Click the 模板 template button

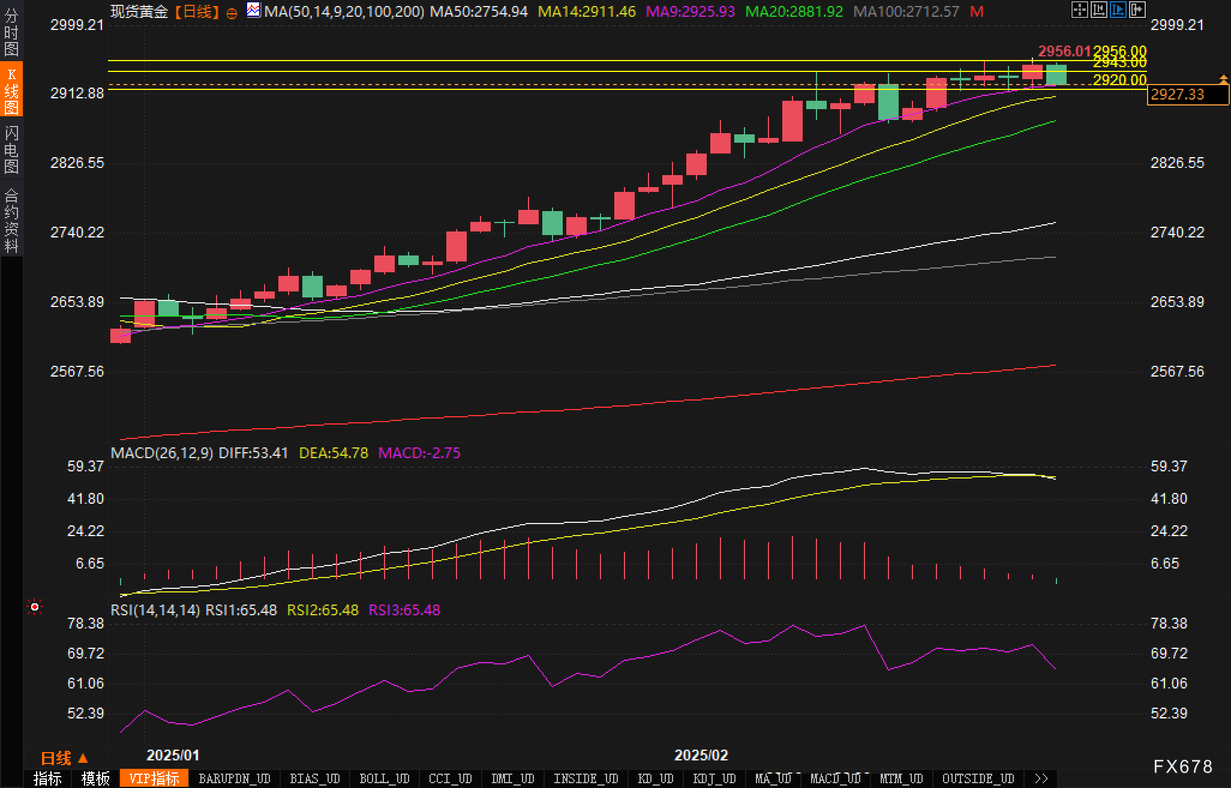95,778
